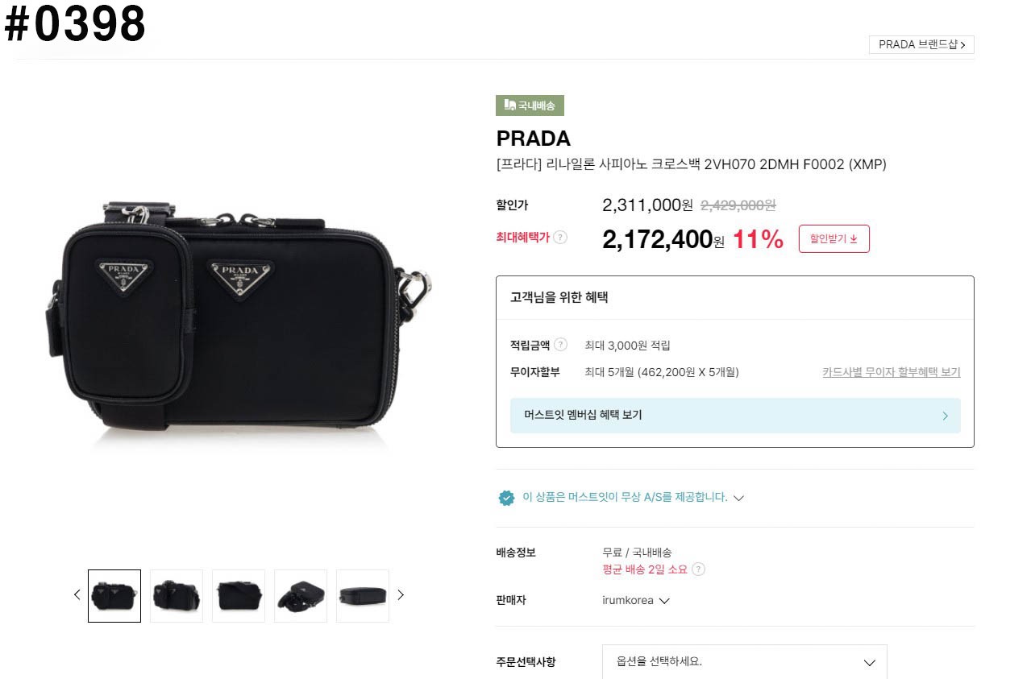Select the third bag thumbnail
This screenshot has width=1031, height=679.
[x=239, y=596]
